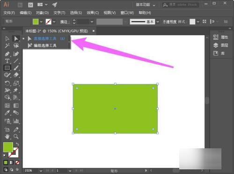Open the 效果(C) menu

click(x=93, y=13)
